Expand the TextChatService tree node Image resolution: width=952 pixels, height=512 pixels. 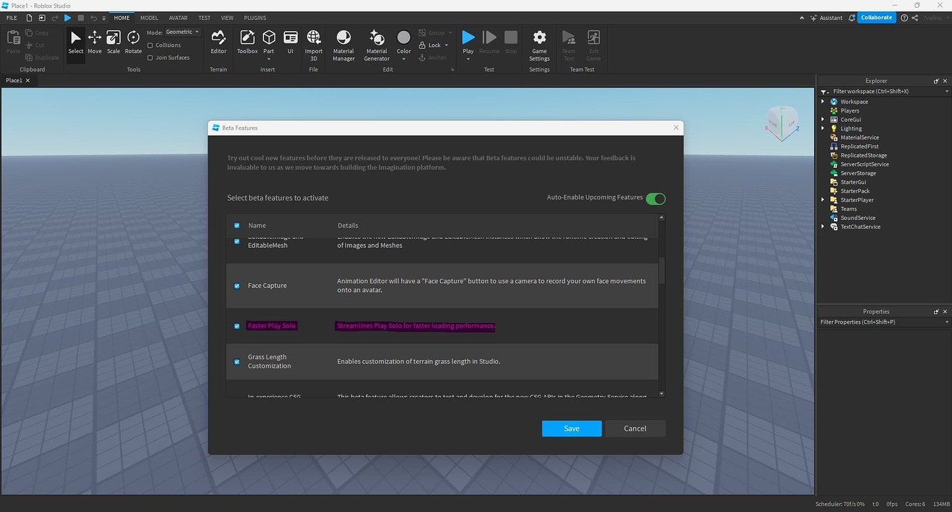click(822, 227)
